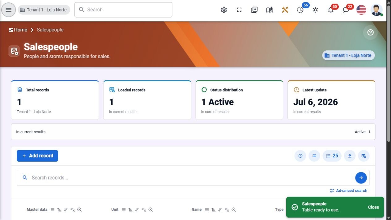Download records using the export icon
Screen dimensions: 391x220
click(350, 156)
